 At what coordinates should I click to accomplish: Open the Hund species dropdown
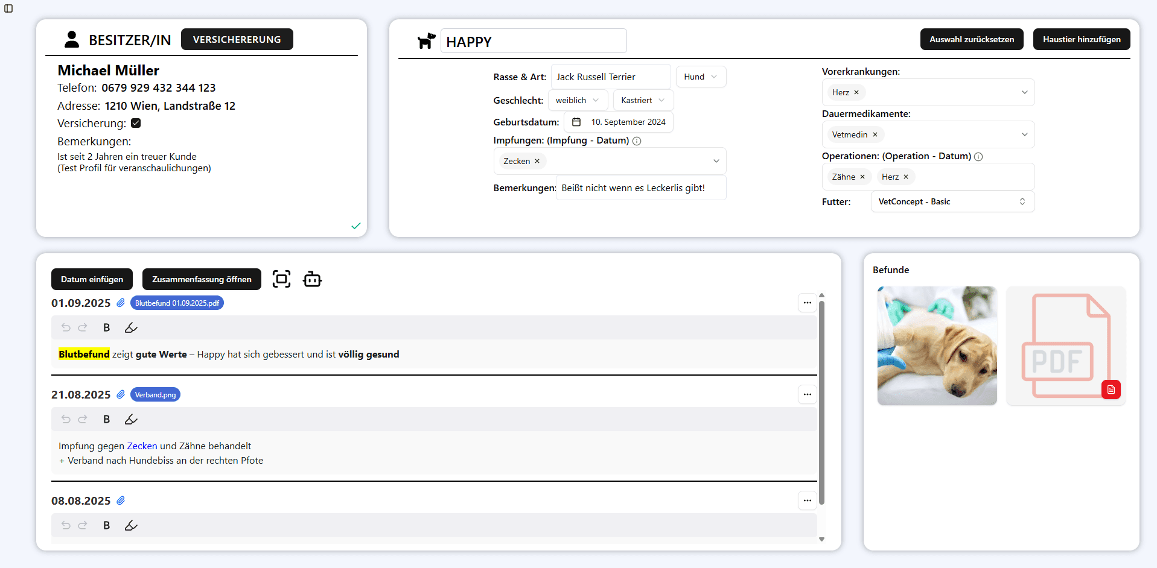701,77
